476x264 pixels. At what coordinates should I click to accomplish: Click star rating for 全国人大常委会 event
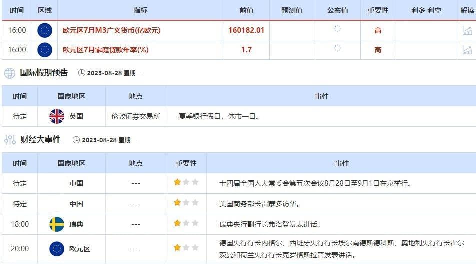tap(186, 182)
